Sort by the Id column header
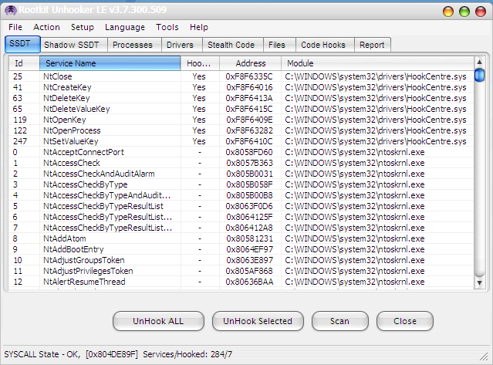This screenshot has width=493, height=365. pyautogui.click(x=24, y=63)
